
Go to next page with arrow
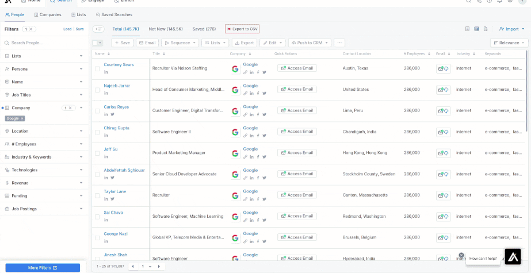pos(159,267)
